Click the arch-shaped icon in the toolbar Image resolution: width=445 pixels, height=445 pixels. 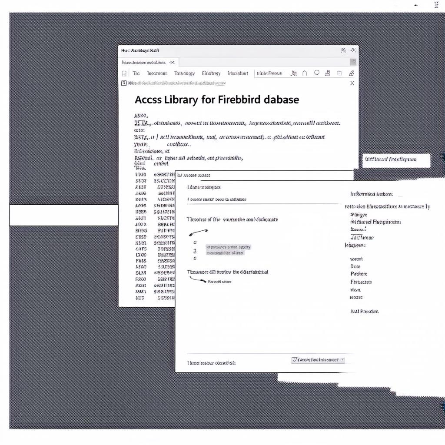click(x=305, y=73)
